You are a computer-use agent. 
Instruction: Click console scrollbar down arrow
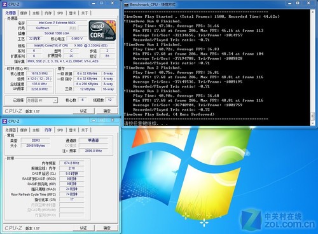312,123
